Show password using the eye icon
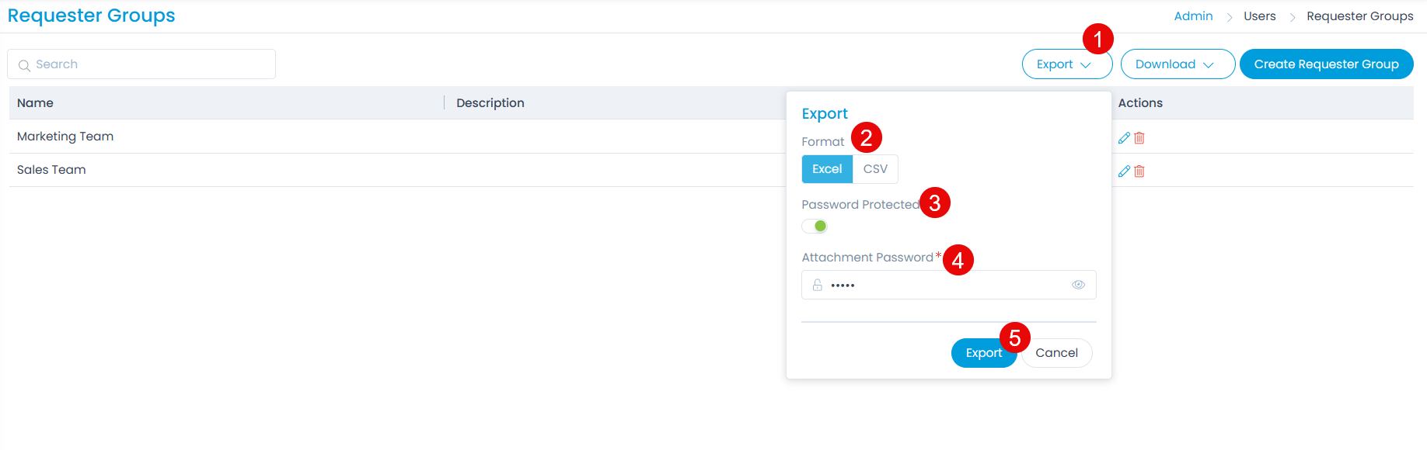This screenshot has width=1427, height=450. (1078, 285)
